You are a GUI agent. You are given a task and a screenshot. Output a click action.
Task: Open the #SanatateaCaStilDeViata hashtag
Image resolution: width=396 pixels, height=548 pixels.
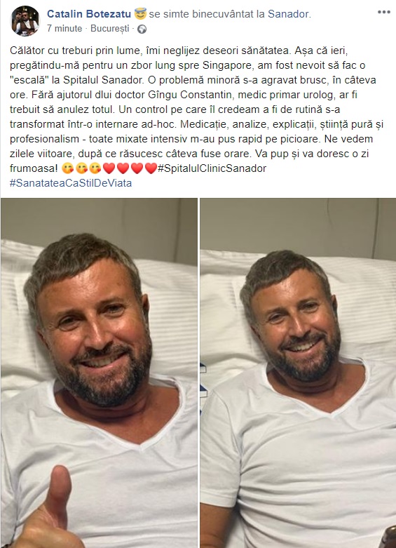pos(71,183)
